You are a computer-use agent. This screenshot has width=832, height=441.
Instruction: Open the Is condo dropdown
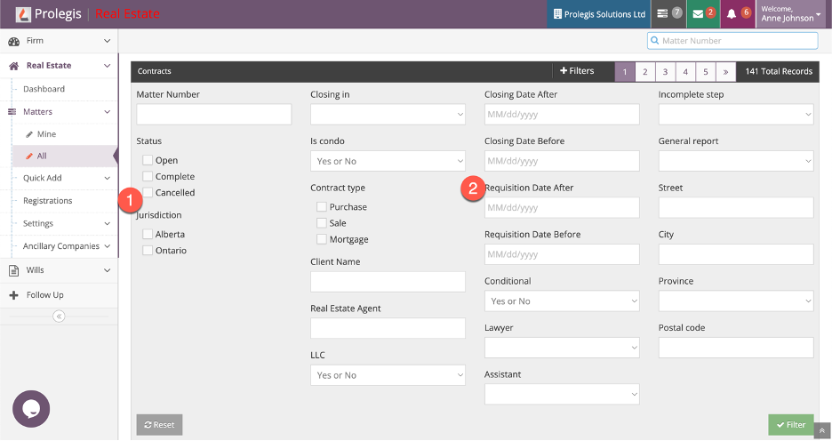(388, 161)
